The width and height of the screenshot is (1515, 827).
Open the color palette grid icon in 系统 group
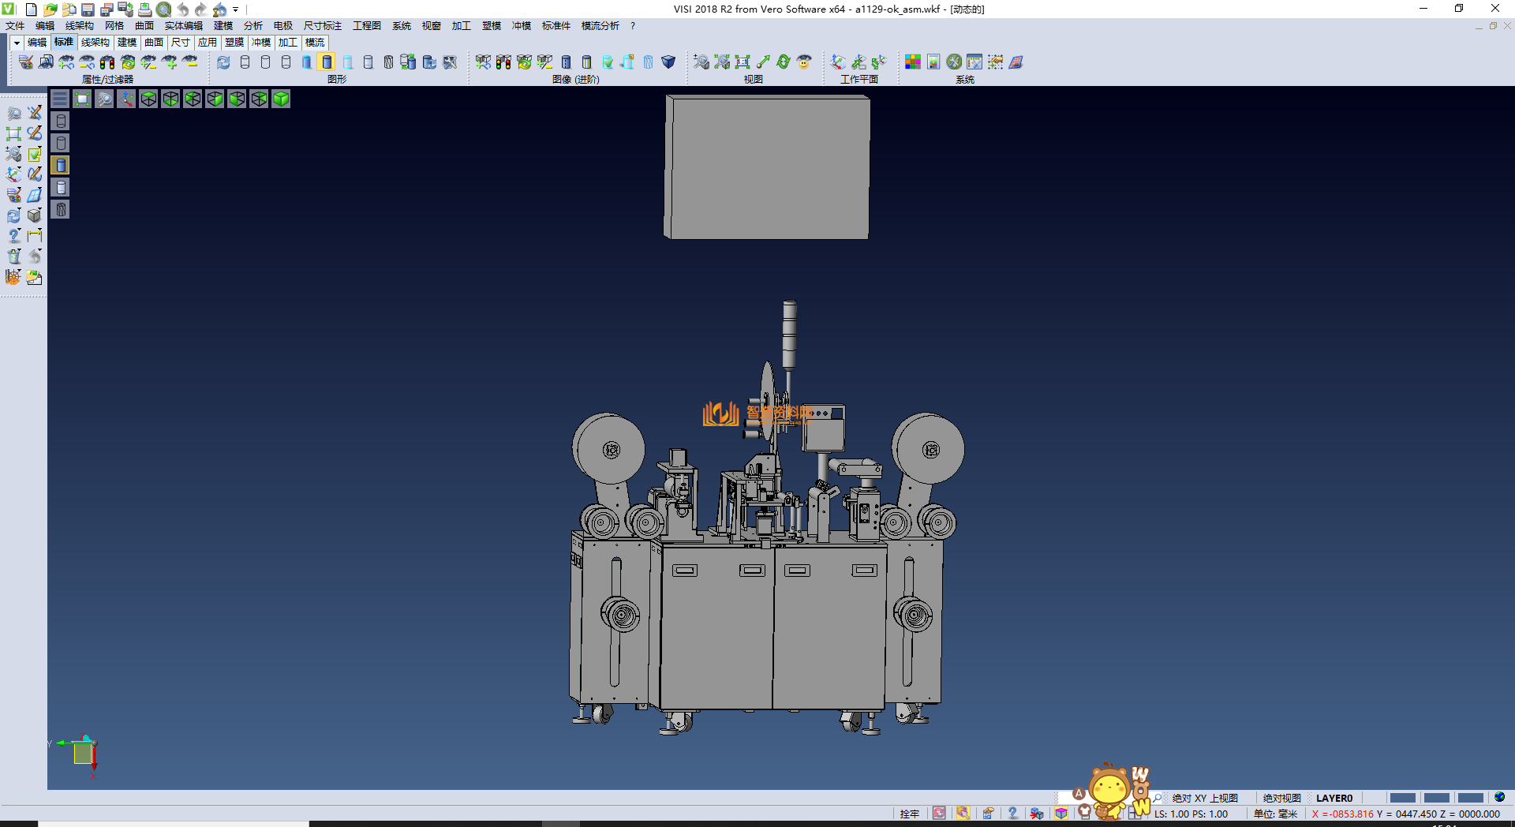click(x=912, y=62)
